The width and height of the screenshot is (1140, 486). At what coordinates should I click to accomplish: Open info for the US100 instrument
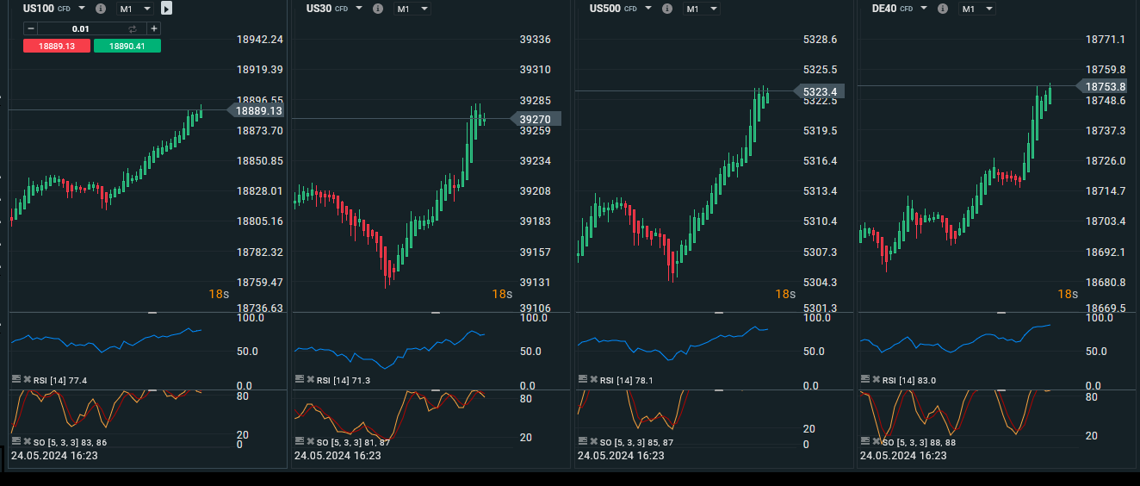pos(101,9)
